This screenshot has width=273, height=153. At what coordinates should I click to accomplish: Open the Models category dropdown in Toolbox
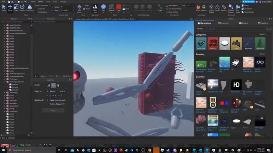coord(201,29)
